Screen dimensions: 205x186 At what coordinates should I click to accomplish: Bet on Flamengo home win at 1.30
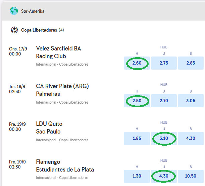click(137, 176)
